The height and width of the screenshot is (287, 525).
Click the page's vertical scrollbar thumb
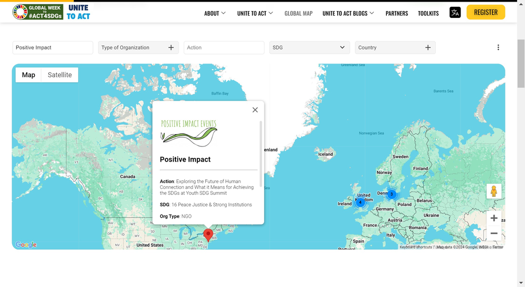point(521,63)
